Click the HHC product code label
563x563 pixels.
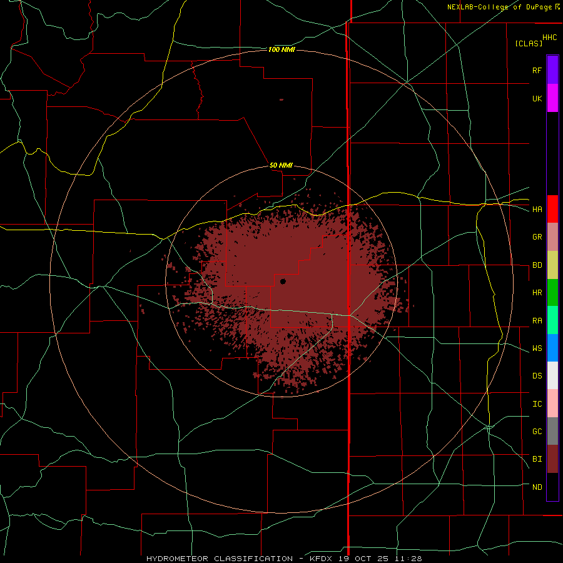[549, 38]
